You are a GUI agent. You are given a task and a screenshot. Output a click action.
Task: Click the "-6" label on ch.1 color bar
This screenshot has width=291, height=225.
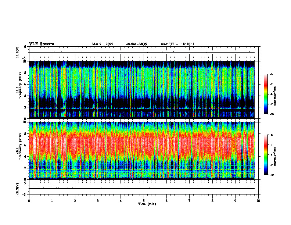click(x=272, y=74)
